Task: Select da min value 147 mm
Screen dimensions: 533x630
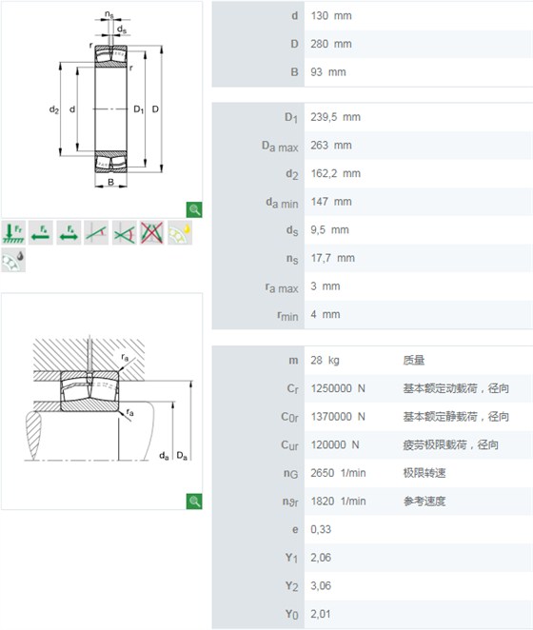Action: point(331,202)
